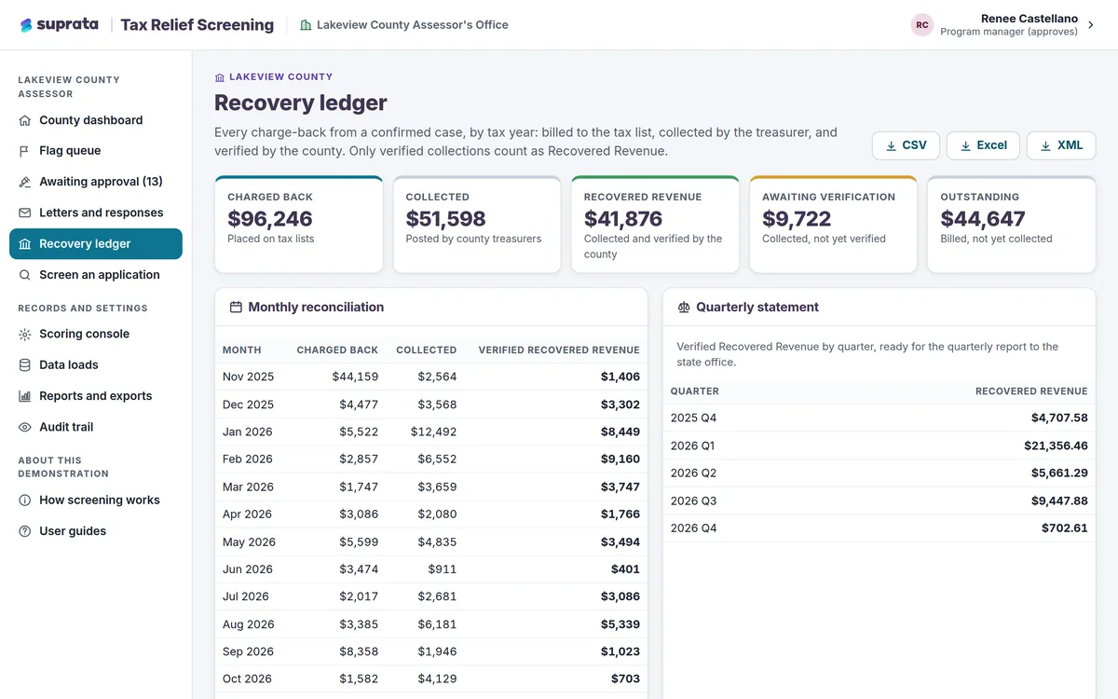This screenshot has height=699, width=1118.
Task: Click the Scoring console gear icon
Action: pos(25,334)
